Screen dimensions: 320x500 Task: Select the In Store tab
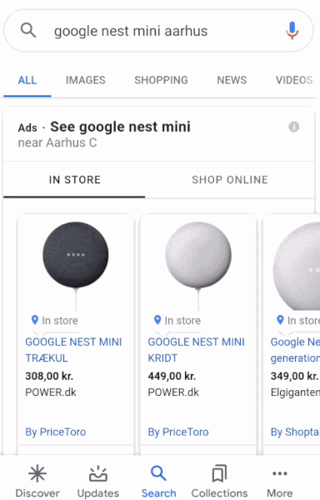click(x=74, y=180)
